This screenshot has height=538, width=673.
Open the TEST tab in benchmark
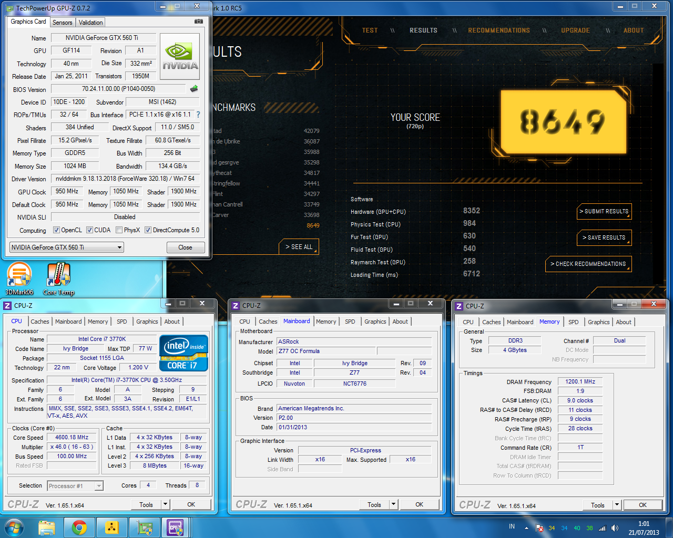[x=370, y=30]
